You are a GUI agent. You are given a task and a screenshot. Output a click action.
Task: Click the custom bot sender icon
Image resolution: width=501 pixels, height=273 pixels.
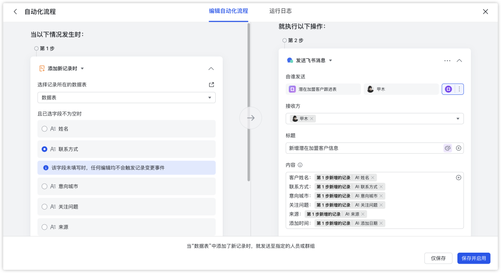(448, 89)
